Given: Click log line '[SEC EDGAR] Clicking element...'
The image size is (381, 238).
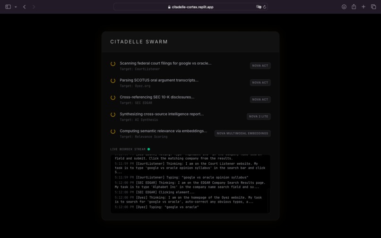Looking at the screenshot, I should point(155,192).
